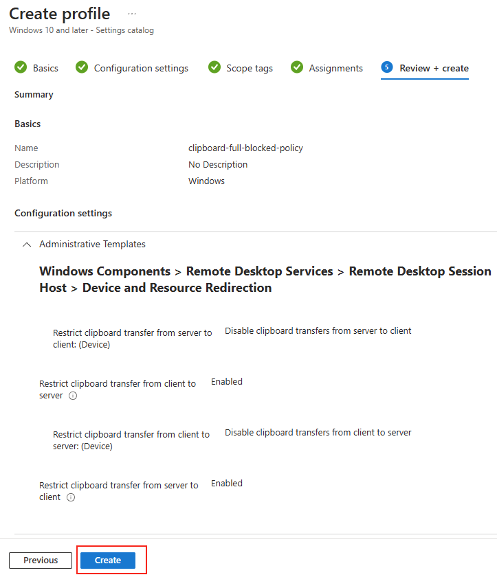Viewport: 497px width, 577px height.
Task: Click Disable clipboard transfers from server to client value
Action: pos(318,331)
